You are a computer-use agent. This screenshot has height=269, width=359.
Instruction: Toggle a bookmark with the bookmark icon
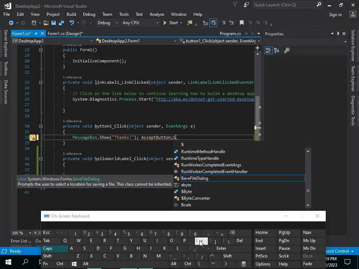click(242, 23)
